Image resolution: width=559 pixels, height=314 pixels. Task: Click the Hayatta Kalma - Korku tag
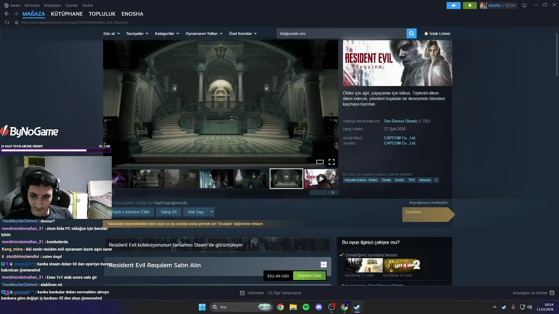(x=361, y=180)
